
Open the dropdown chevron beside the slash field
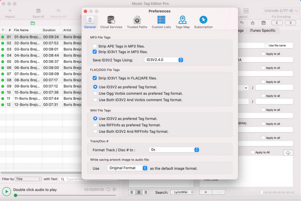pyautogui.click(x=246, y=88)
